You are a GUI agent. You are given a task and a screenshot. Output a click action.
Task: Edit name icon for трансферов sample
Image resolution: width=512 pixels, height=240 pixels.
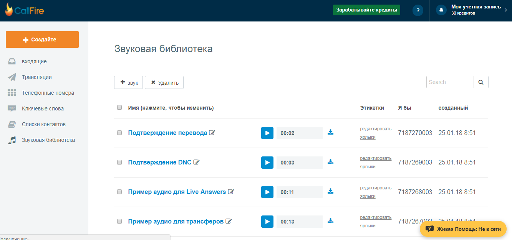click(x=229, y=221)
